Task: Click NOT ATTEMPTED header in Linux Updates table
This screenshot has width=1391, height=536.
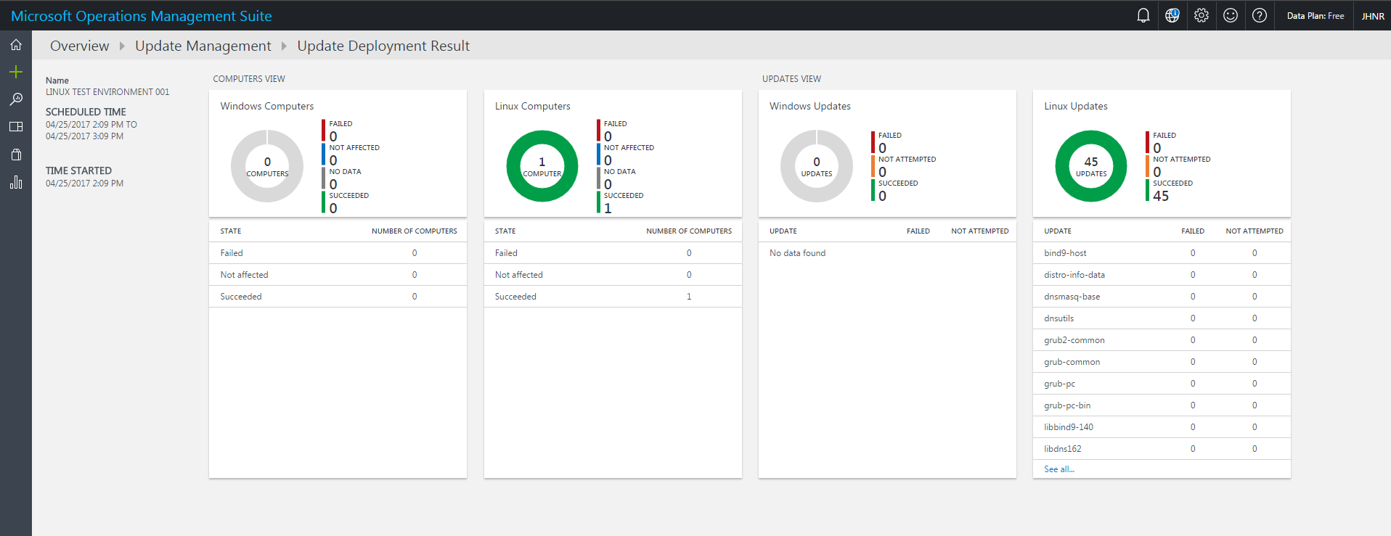Action: click(x=1255, y=231)
